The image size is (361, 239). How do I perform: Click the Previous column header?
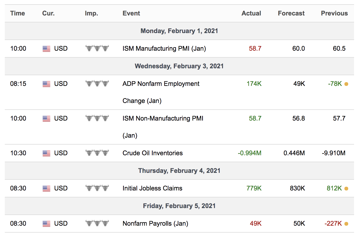click(x=334, y=13)
